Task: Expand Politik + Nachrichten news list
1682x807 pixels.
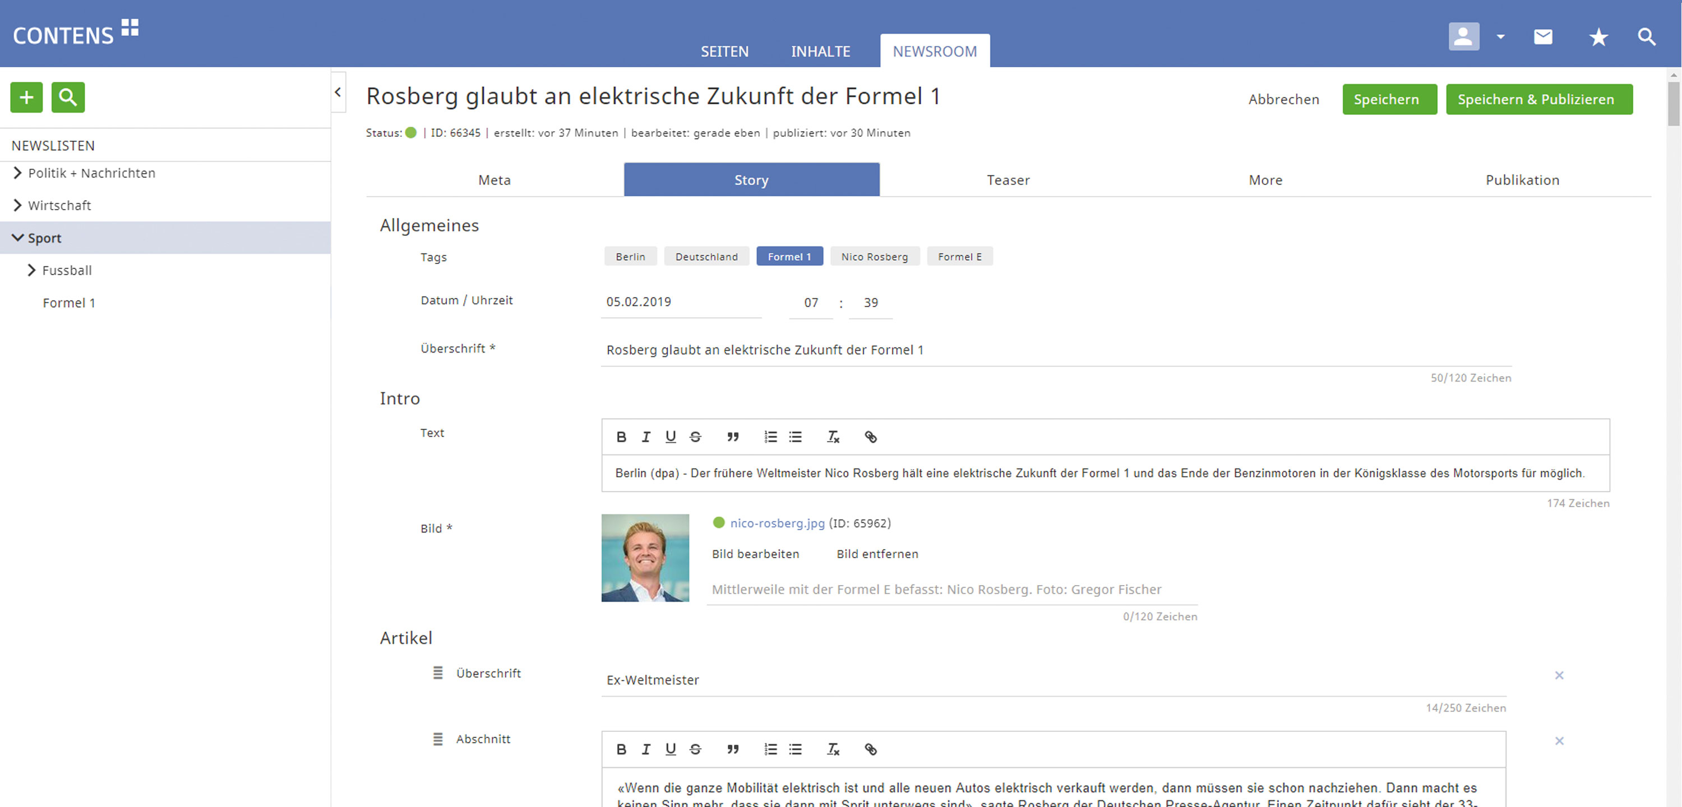Action: pyautogui.click(x=17, y=173)
